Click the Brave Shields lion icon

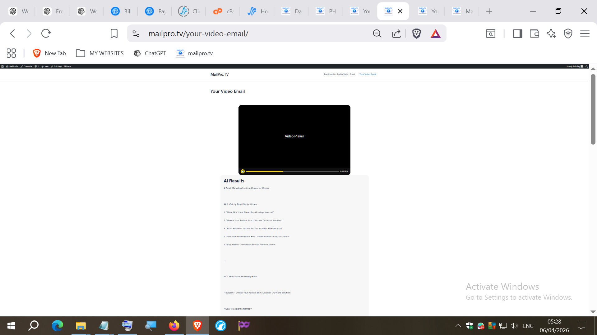point(416,33)
